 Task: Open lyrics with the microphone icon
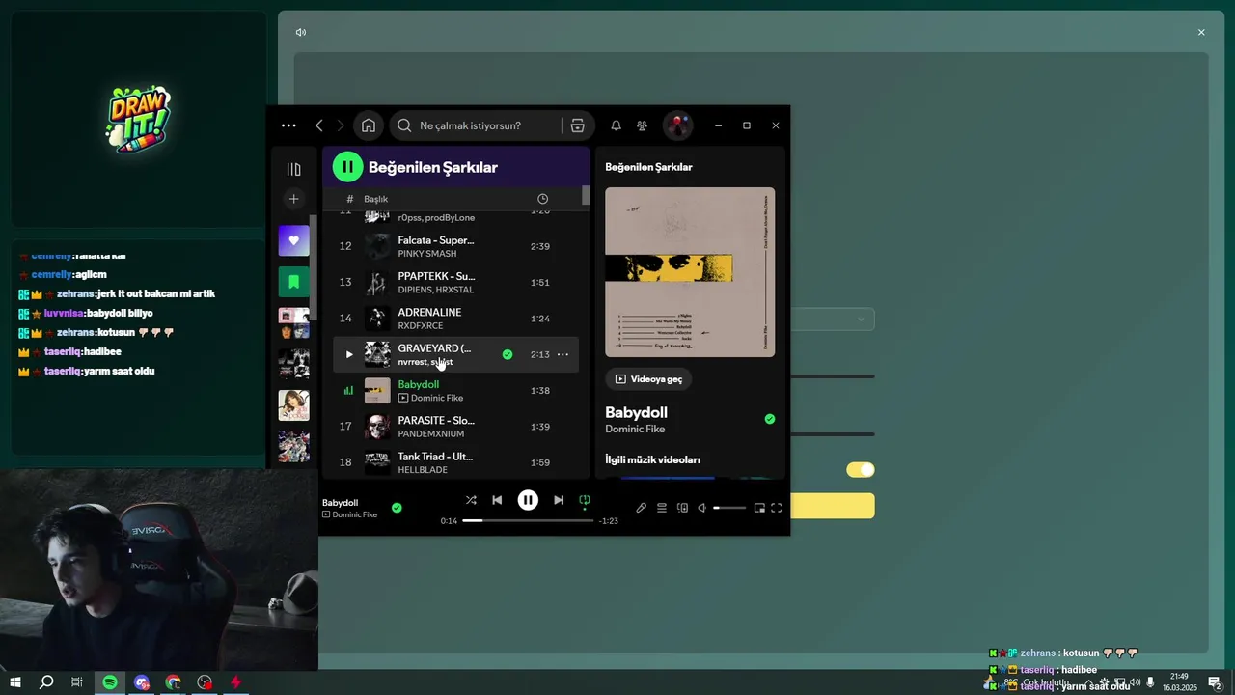tap(641, 508)
